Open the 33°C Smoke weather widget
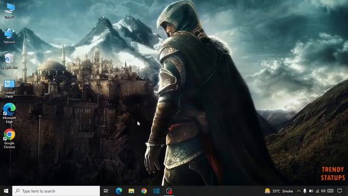348x196 pixels. (x=279, y=191)
